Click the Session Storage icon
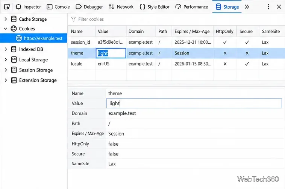 click(14, 70)
